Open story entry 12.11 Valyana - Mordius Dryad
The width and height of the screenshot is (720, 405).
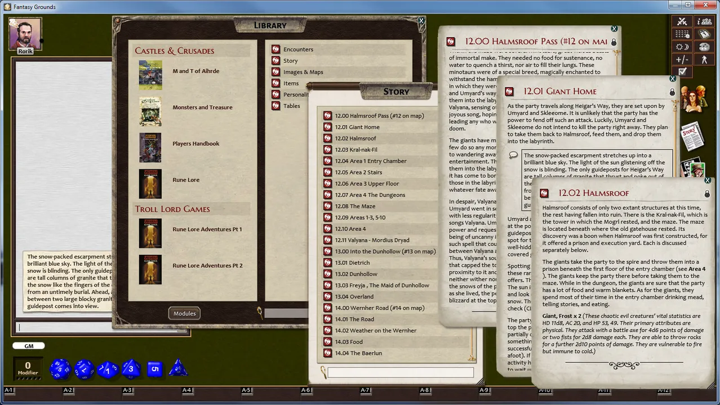[x=372, y=240]
